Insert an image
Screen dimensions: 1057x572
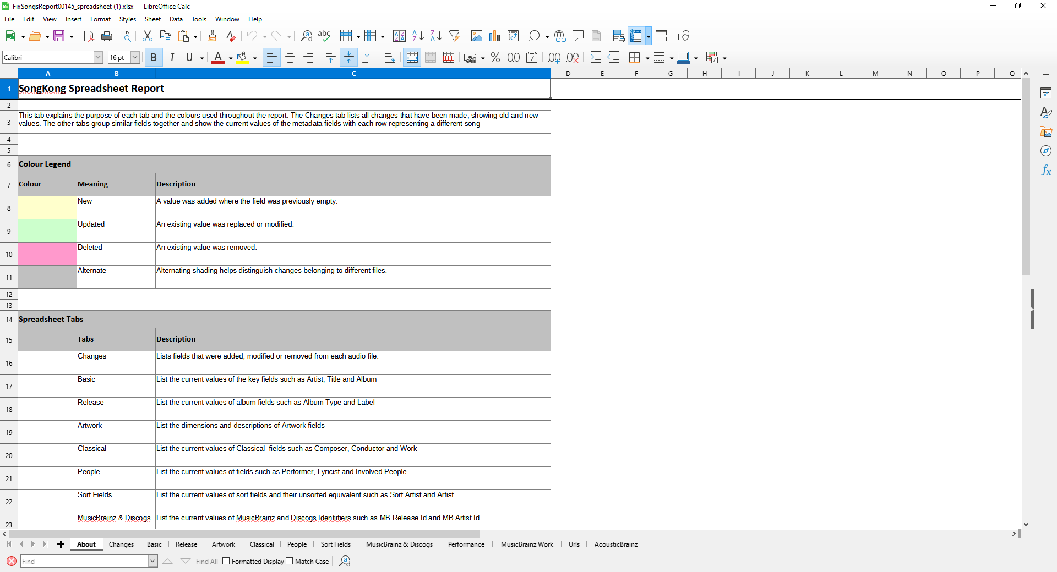(x=477, y=36)
